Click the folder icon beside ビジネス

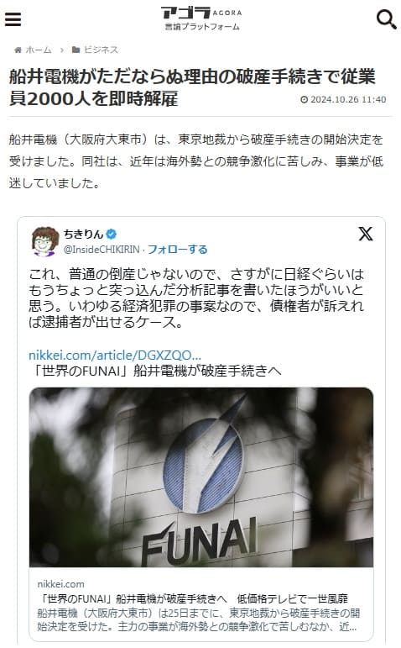pyautogui.click(x=76, y=50)
